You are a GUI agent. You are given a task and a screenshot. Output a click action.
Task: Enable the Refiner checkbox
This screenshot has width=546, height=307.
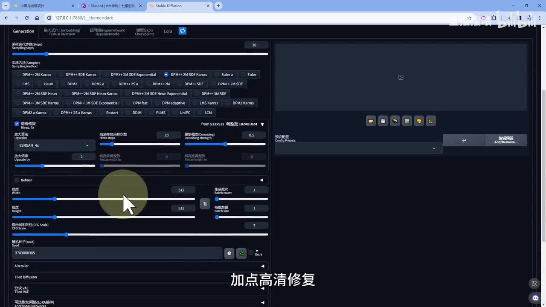click(x=17, y=180)
